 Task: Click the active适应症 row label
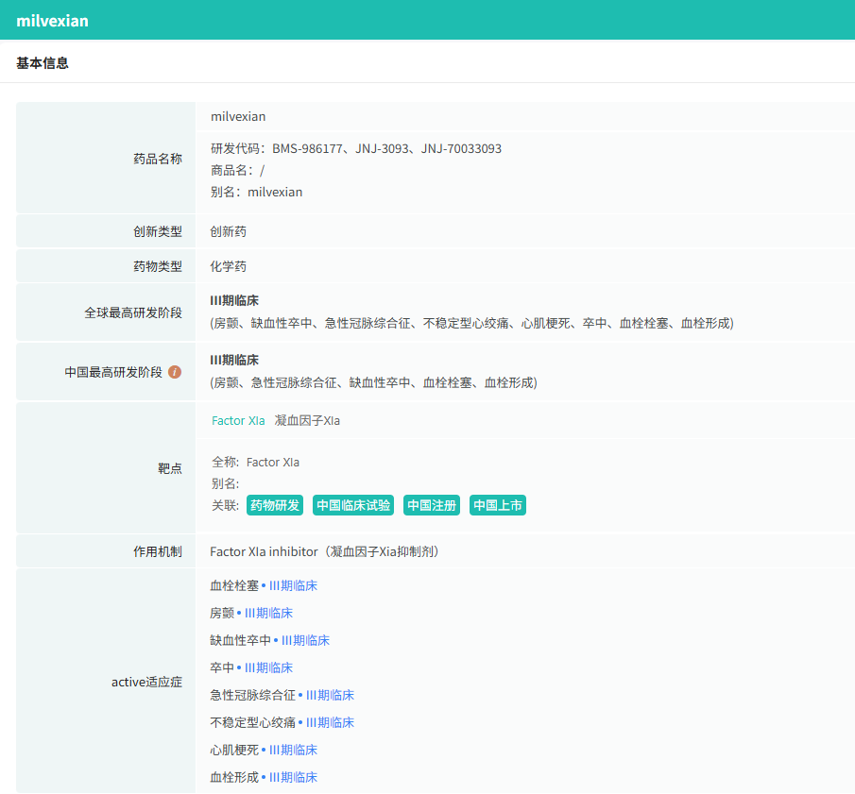[146, 682]
